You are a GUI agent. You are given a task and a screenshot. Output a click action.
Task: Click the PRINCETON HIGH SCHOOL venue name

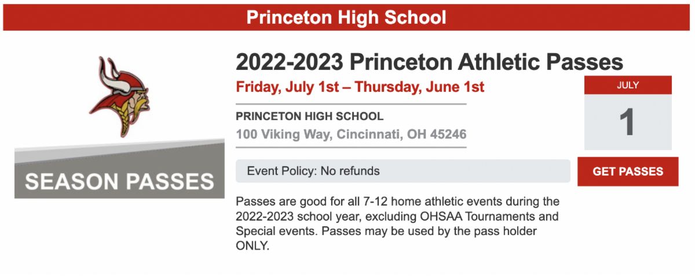click(309, 116)
